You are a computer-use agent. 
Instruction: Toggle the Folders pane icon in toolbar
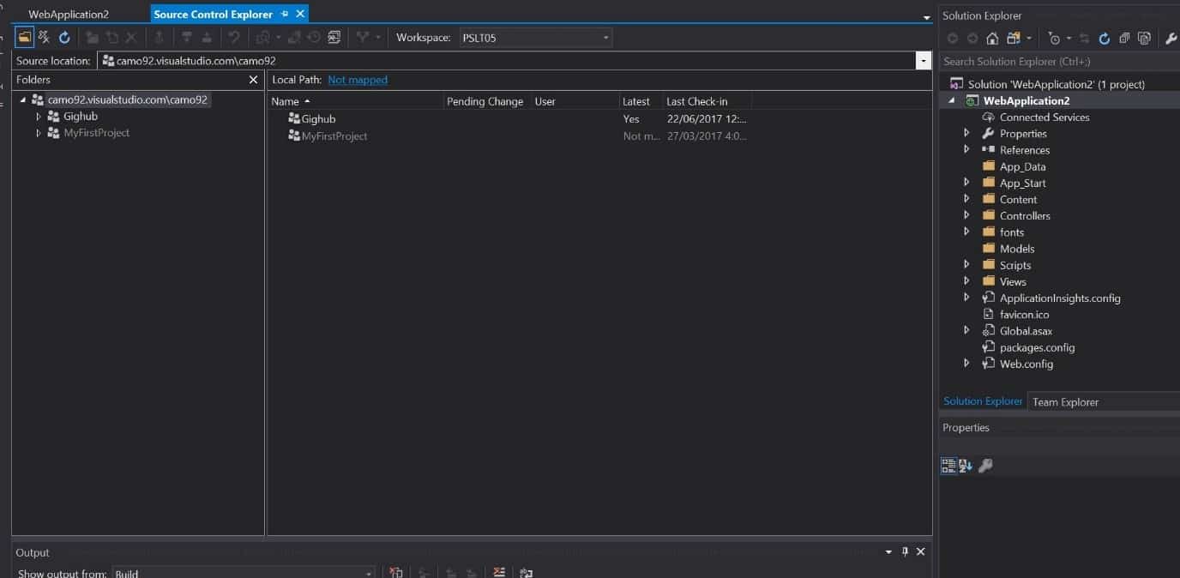click(24, 38)
